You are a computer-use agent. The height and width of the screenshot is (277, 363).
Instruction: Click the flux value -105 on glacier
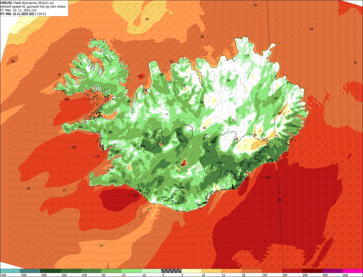[x=219, y=163]
